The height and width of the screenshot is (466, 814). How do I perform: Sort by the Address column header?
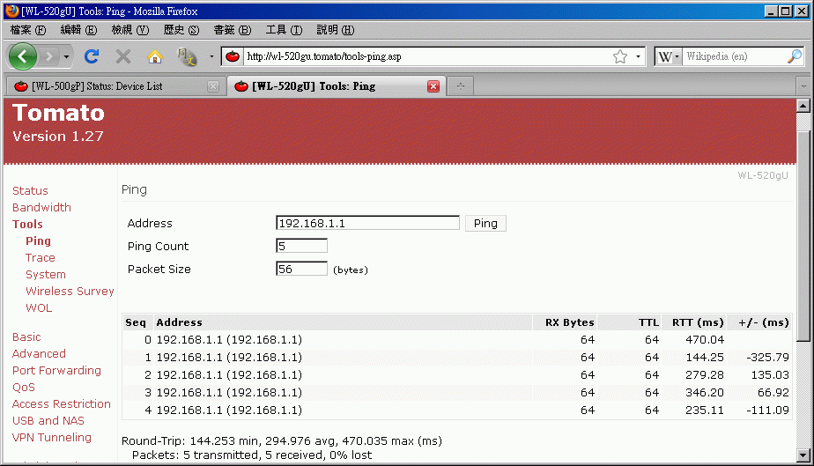pyautogui.click(x=343, y=322)
